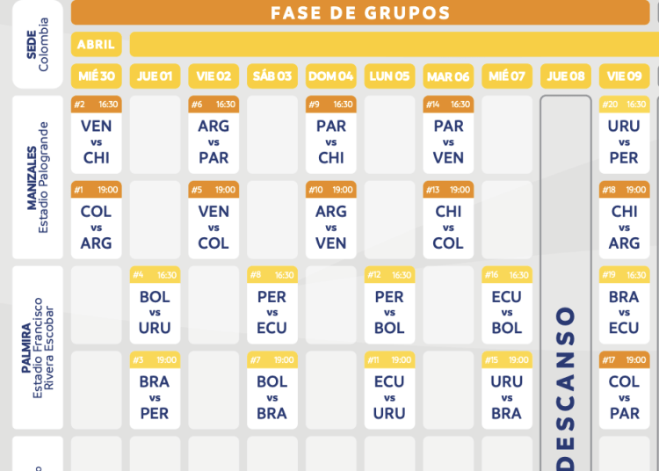Click match #7 BOL vs BRA

(272, 390)
